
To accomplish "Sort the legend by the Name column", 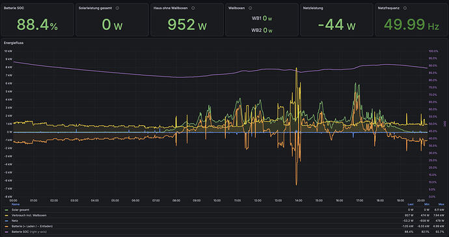I will tap(16, 205).
